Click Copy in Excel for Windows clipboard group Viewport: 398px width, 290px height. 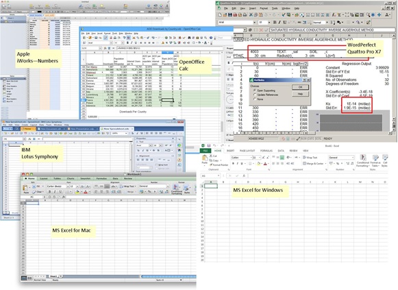click(x=214, y=160)
